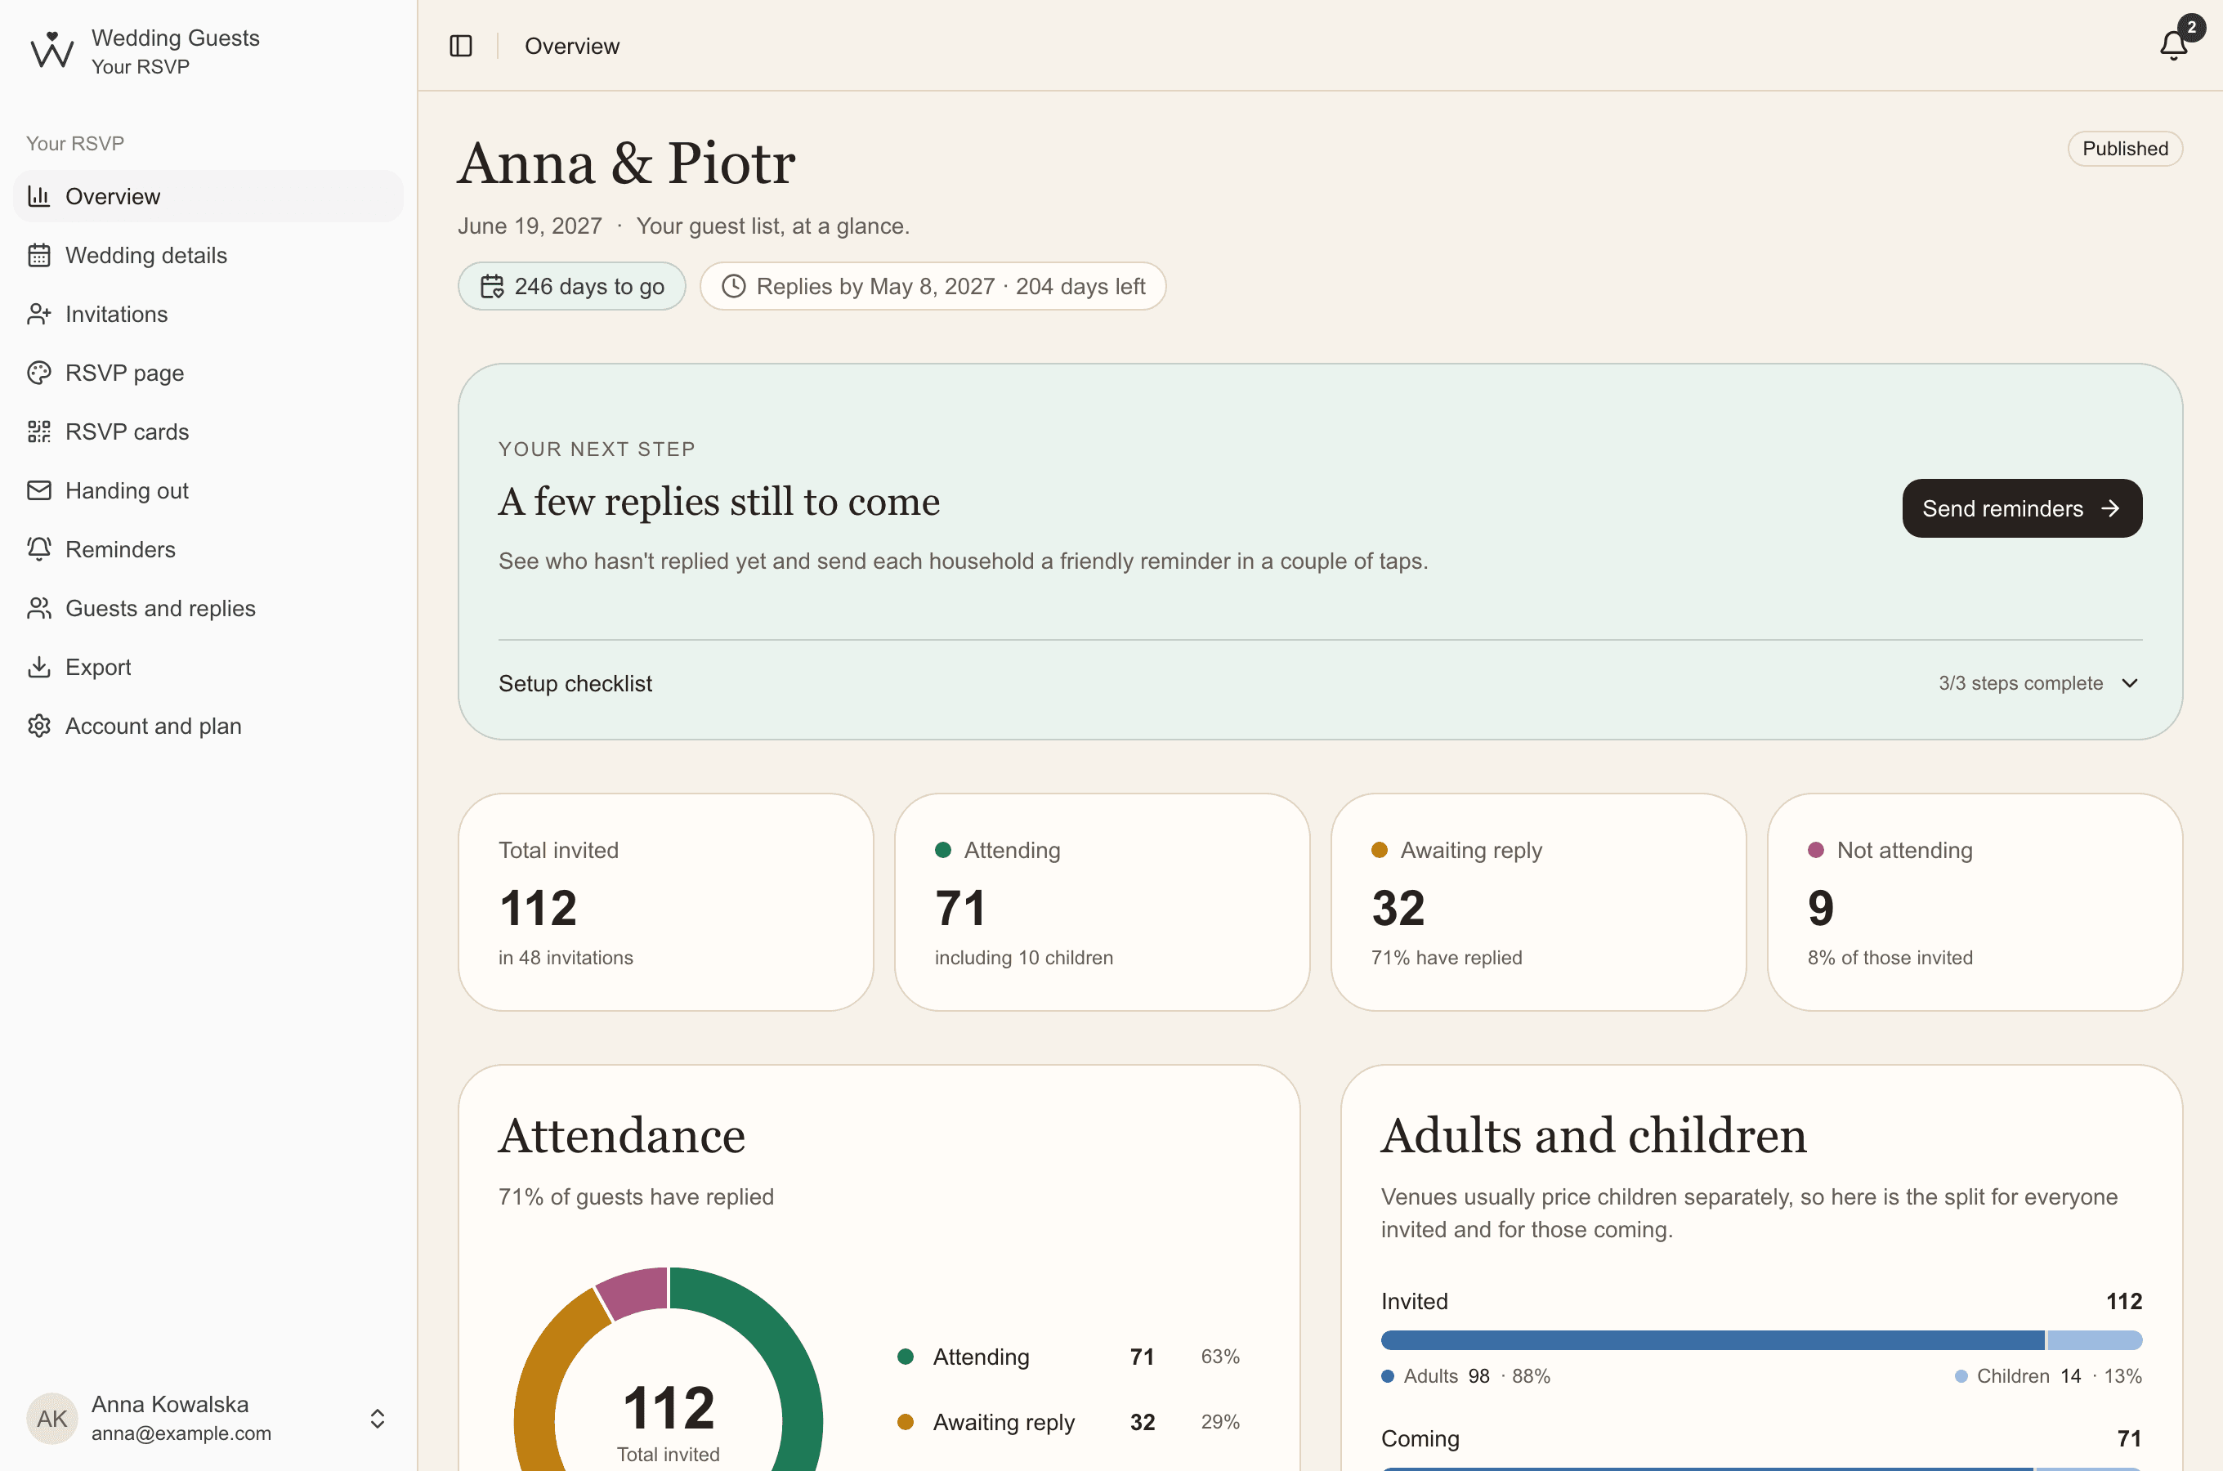Click the Handing out envelope icon

pyautogui.click(x=38, y=490)
